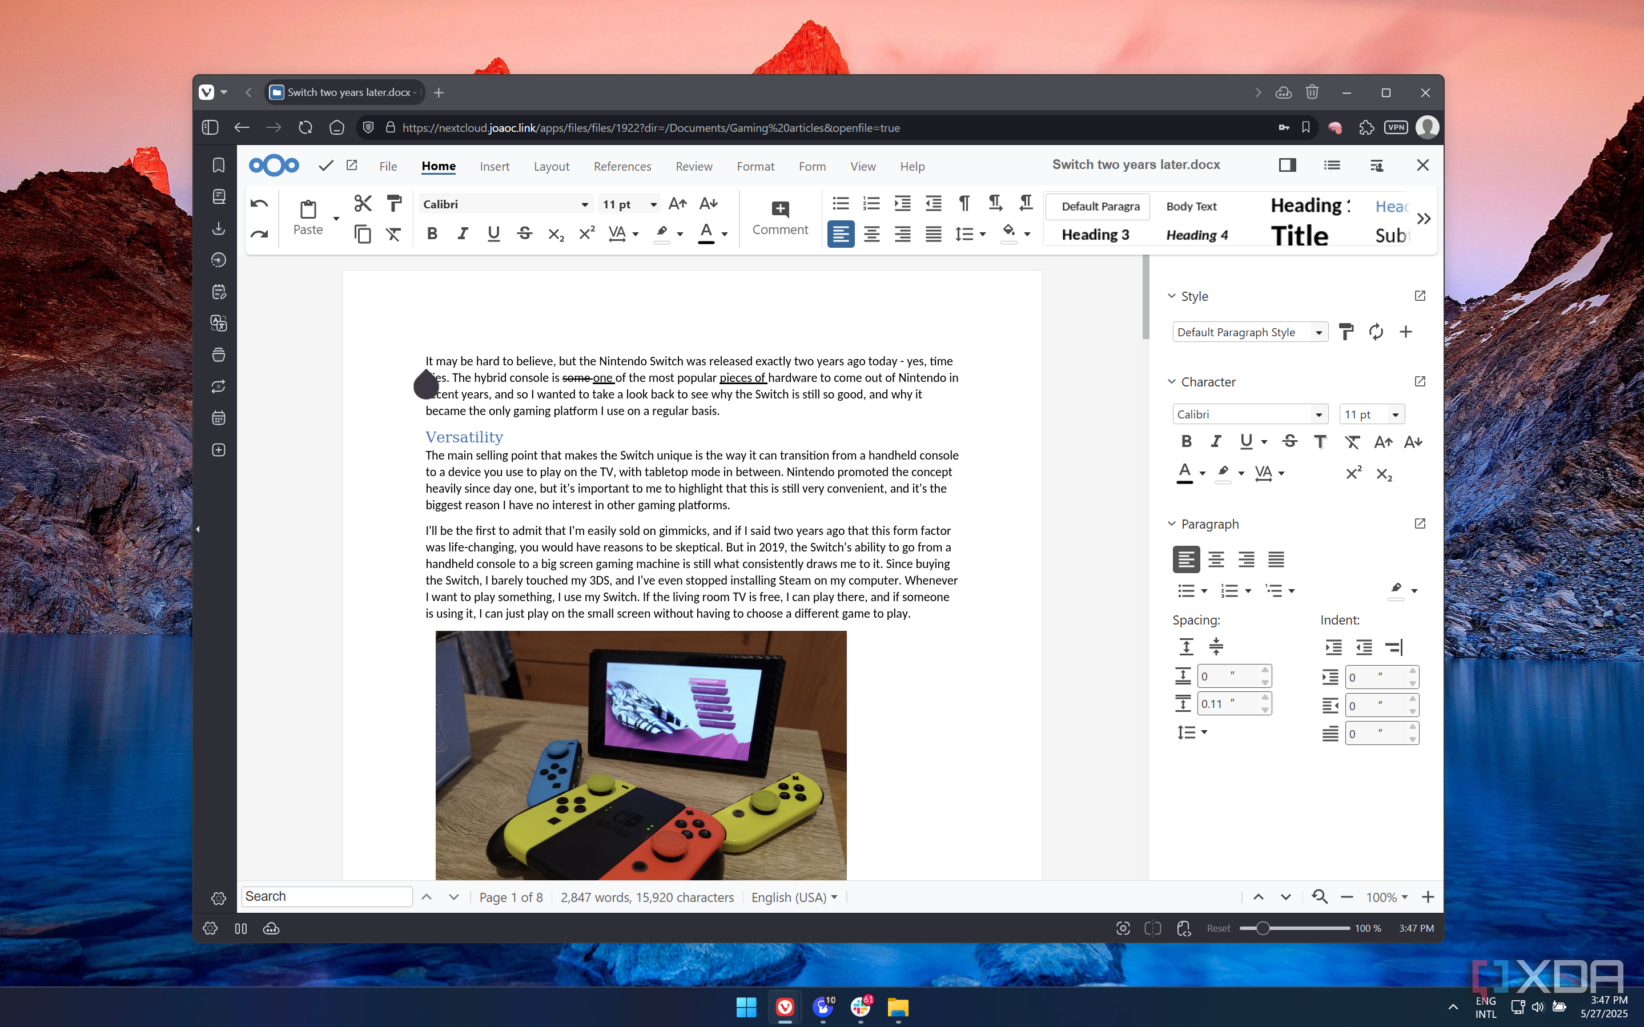Click the Cut scissors icon
Screen dimensions: 1644x1027
363,203
